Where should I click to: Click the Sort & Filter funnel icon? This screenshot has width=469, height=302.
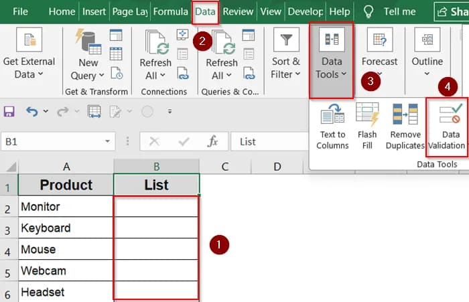286,40
